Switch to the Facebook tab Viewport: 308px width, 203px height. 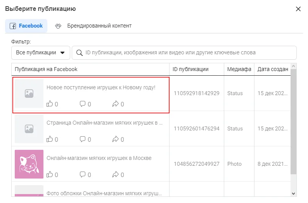click(x=26, y=26)
